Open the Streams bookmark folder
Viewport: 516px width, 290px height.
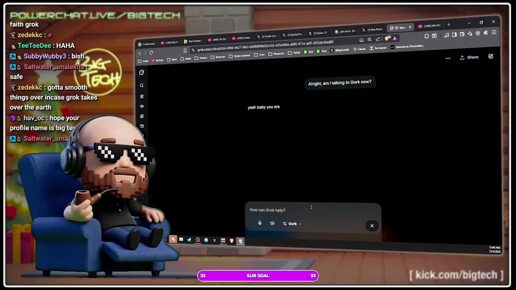pos(201,58)
